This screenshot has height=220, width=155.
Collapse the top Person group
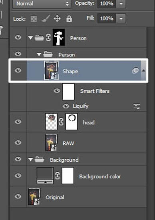[x=30, y=38]
